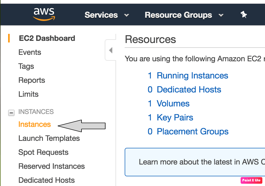Open Dedicated Hosts in the sidebar
The image size is (265, 186).
[x=47, y=180]
